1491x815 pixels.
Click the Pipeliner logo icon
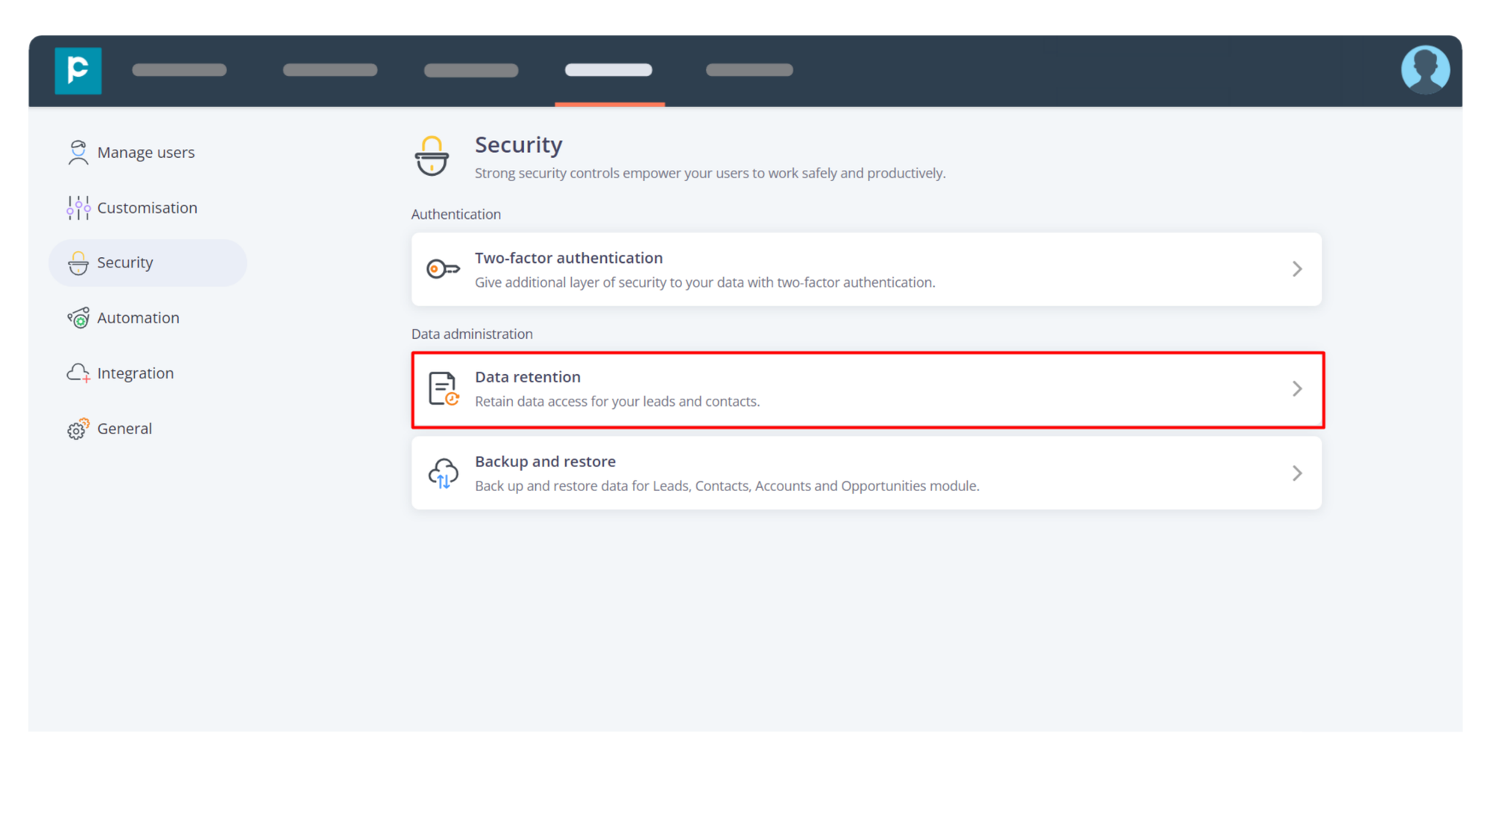pos(78,71)
